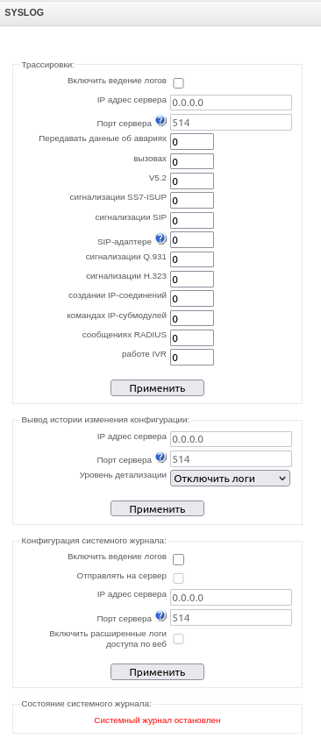Focus the tracing IP адрес сервера field
This screenshot has width=321, height=738.
[x=231, y=103]
